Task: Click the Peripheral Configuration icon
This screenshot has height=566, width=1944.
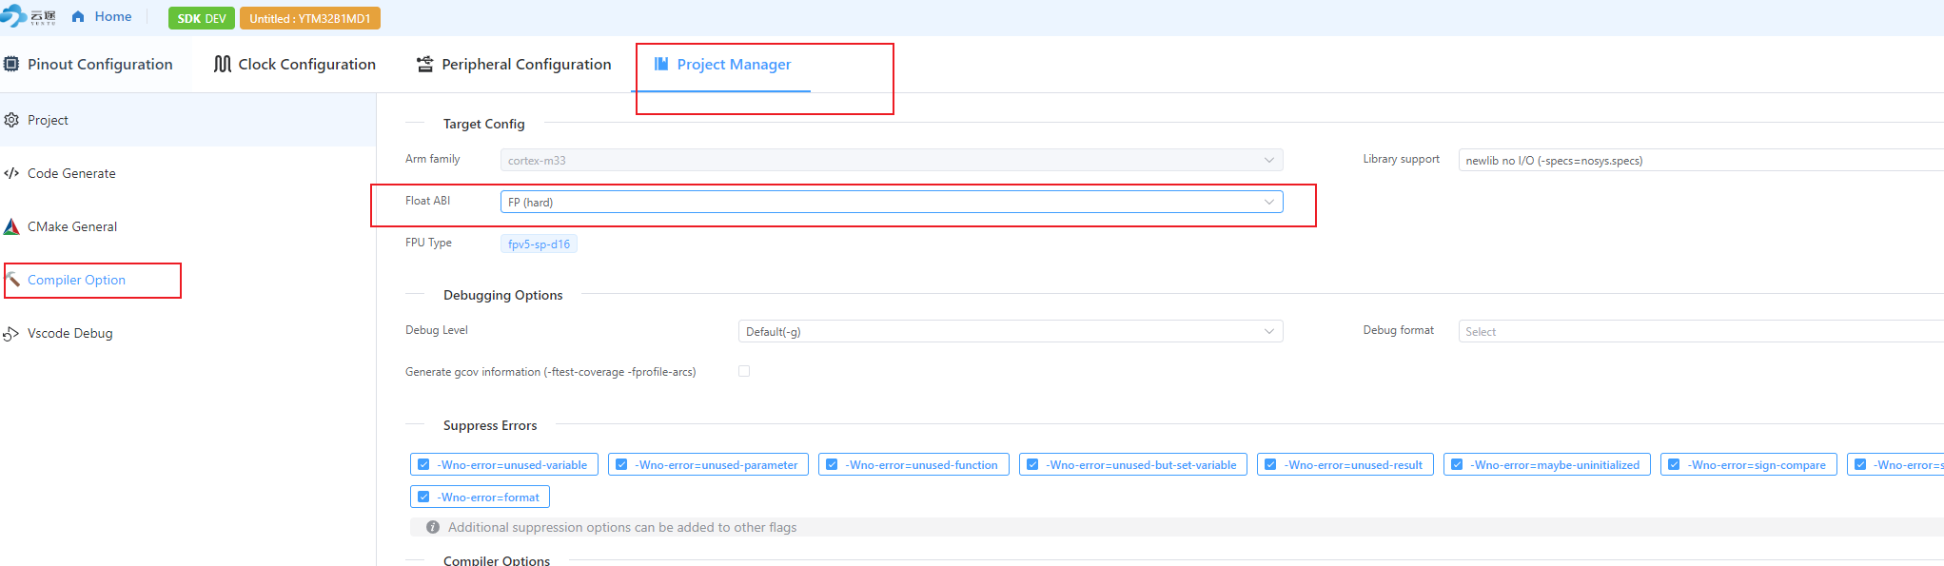Action: coord(425,64)
